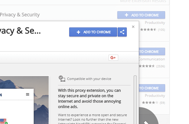
Task: Click the star rating with 59 reviews
Action: pyautogui.click(x=153, y=103)
